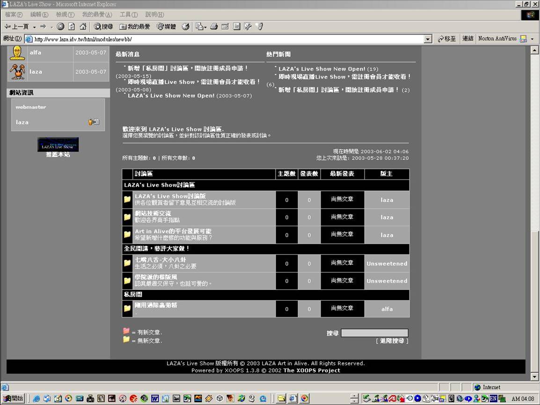Viewport: 540px width, 405px height.
Task: Click the MSN Messenger tray icon
Action: tap(476, 398)
